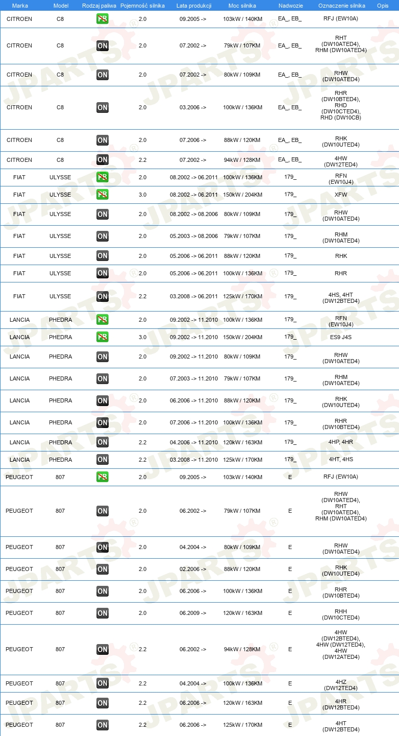Screen dimensions: 399x736
Task: Click the 05.2003 -> 08.2006 production dates cell
Action: (x=194, y=236)
